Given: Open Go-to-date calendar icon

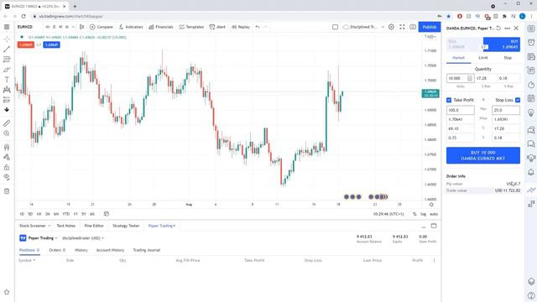Looking at the screenshot, I should (x=107, y=214).
